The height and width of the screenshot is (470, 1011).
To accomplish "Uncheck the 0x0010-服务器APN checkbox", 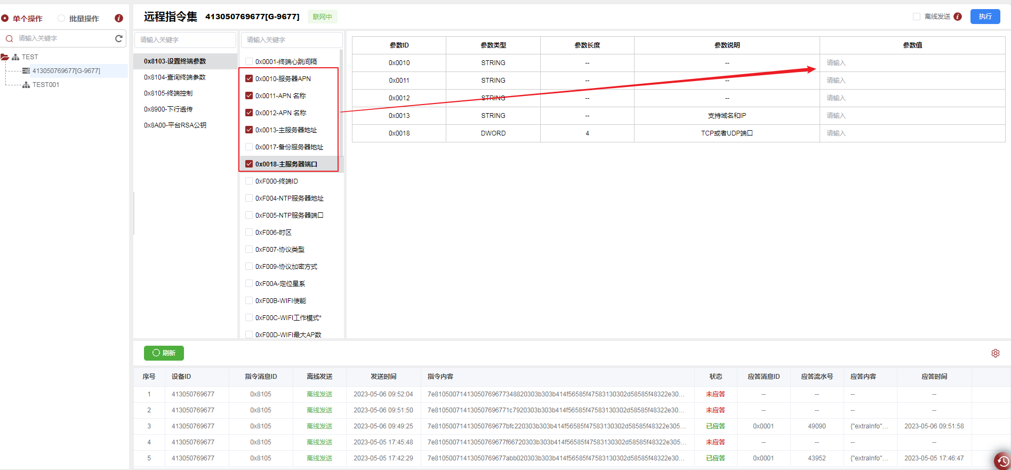I will [x=249, y=78].
